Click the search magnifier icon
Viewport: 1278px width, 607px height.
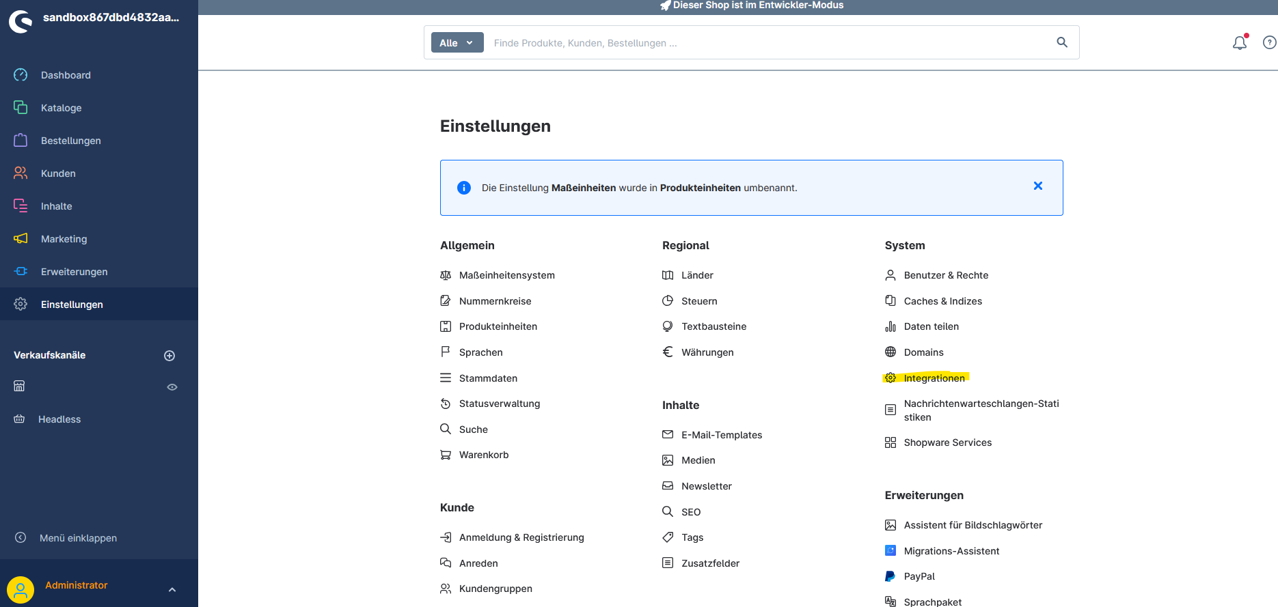[x=1061, y=42]
